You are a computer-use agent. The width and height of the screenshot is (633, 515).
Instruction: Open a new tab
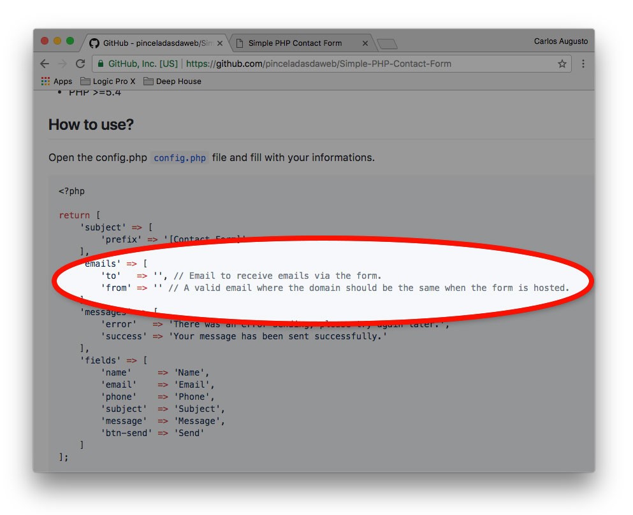[x=387, y=43]
